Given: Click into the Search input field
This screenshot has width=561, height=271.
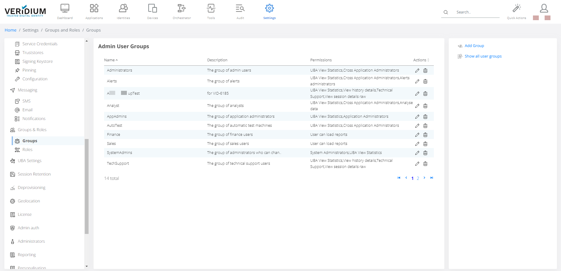Looking at the screenshot, I should click(477, 12).
